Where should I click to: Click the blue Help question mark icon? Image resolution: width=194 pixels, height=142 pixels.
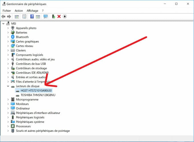[32, 16]
